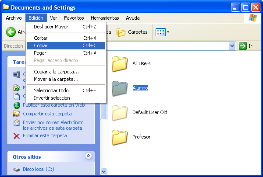This screenshot has width=263, height=177.
Task: Click the green Ir go arrow
Action: point(243,46)
